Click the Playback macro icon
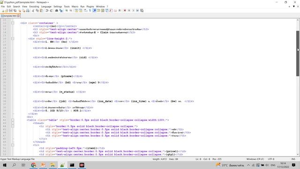300x169 pixels. click(x=133, y=10)
